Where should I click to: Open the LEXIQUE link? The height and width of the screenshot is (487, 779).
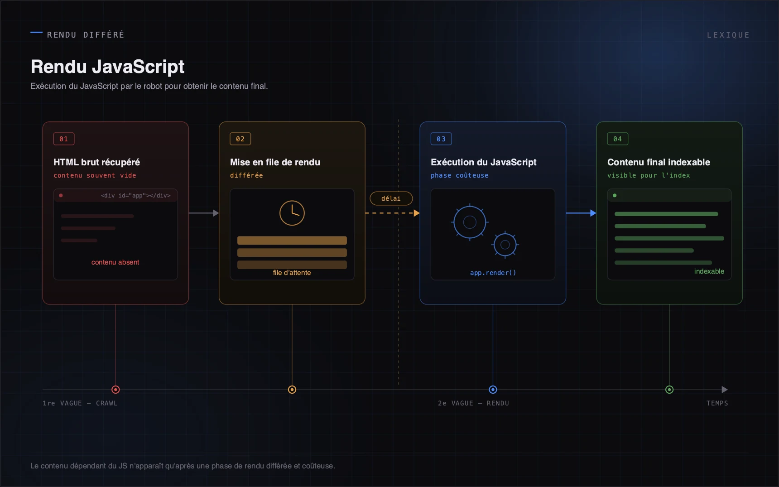tap(728, 35)
